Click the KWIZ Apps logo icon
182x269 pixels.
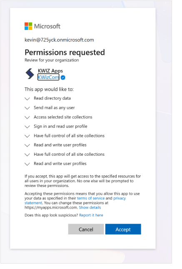pyautogui.click(x=30, y=74)
